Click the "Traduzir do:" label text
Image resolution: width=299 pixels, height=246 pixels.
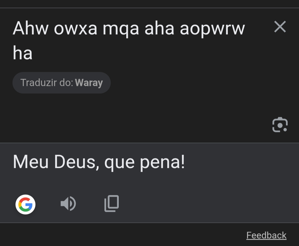(x=47, y=83)
